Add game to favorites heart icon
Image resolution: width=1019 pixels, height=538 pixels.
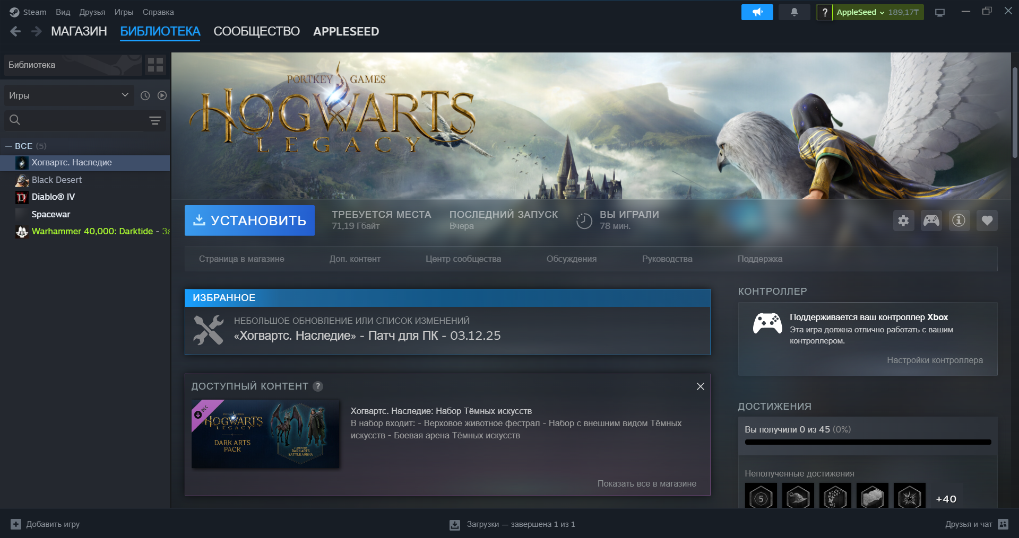987,221
